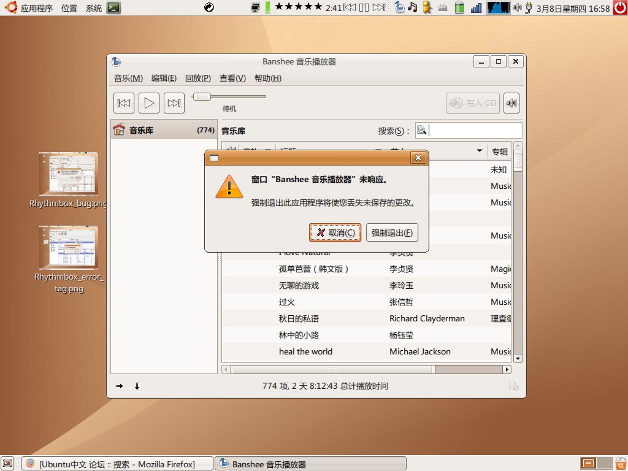This screenshot has height=471, width=628.
Task: Click 取消(C) in the not-responding dialog
Action: point(335,232)
